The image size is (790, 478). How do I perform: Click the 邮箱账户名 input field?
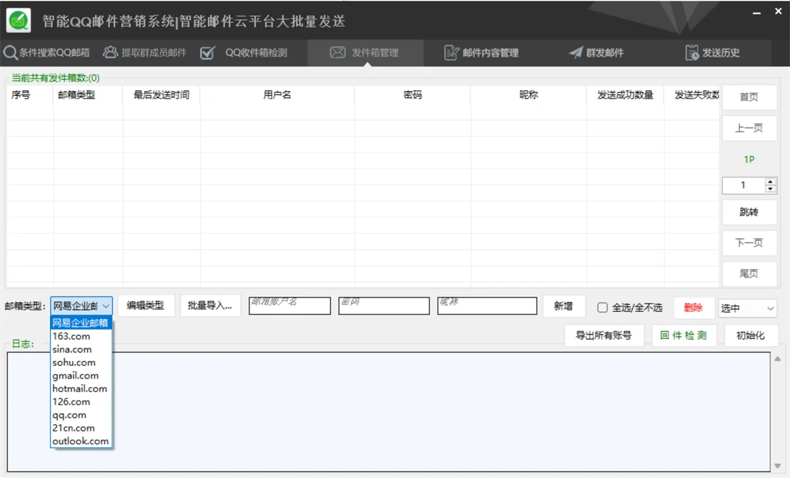coord(290,306)
